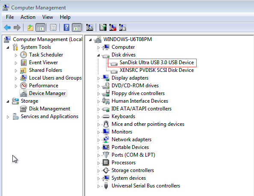Viewport: 254px width, 196px height.
Task: Click the Up one level folder icon
Action: (30, 27)
